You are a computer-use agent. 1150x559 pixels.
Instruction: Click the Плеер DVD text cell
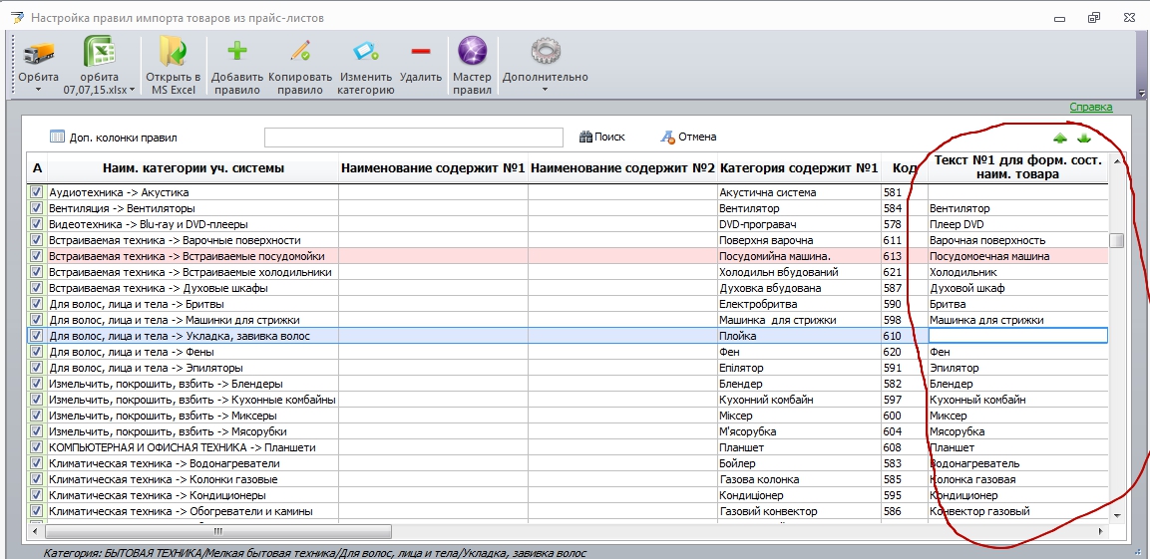(1018, 224)
